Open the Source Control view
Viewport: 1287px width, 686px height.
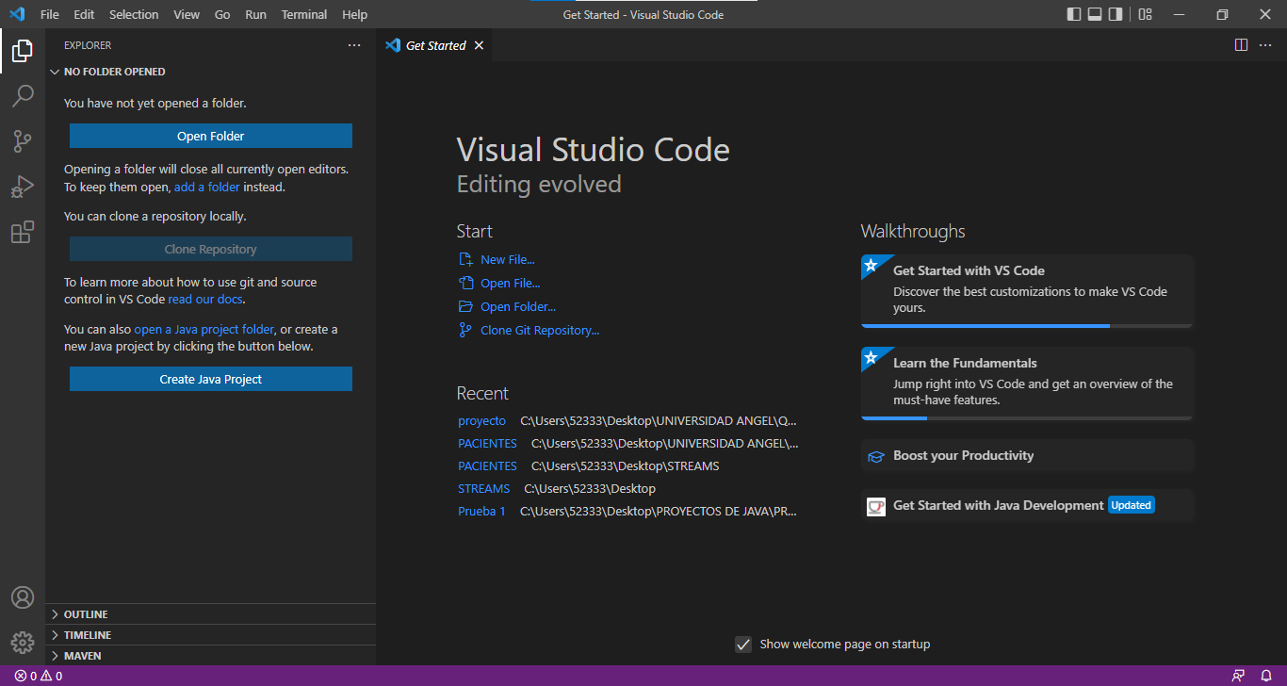[23, 141]
